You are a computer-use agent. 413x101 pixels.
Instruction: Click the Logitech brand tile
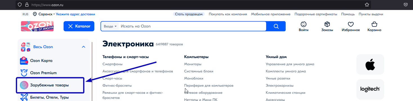pyautogui.click(x=370, y=89)
